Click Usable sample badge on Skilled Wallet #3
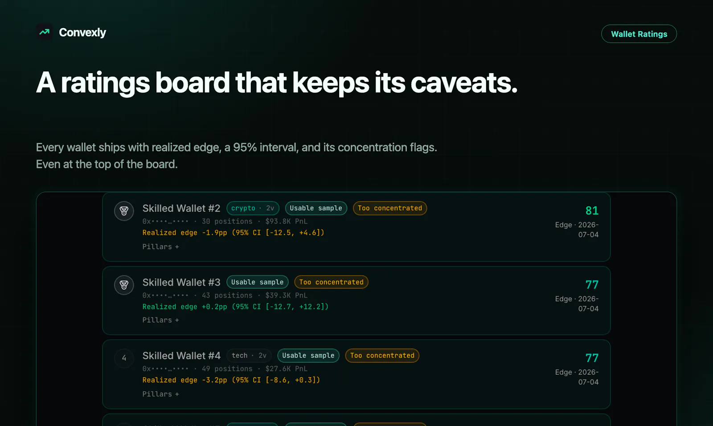This screenshot has width=713, height=426. (x=258, y=282)
